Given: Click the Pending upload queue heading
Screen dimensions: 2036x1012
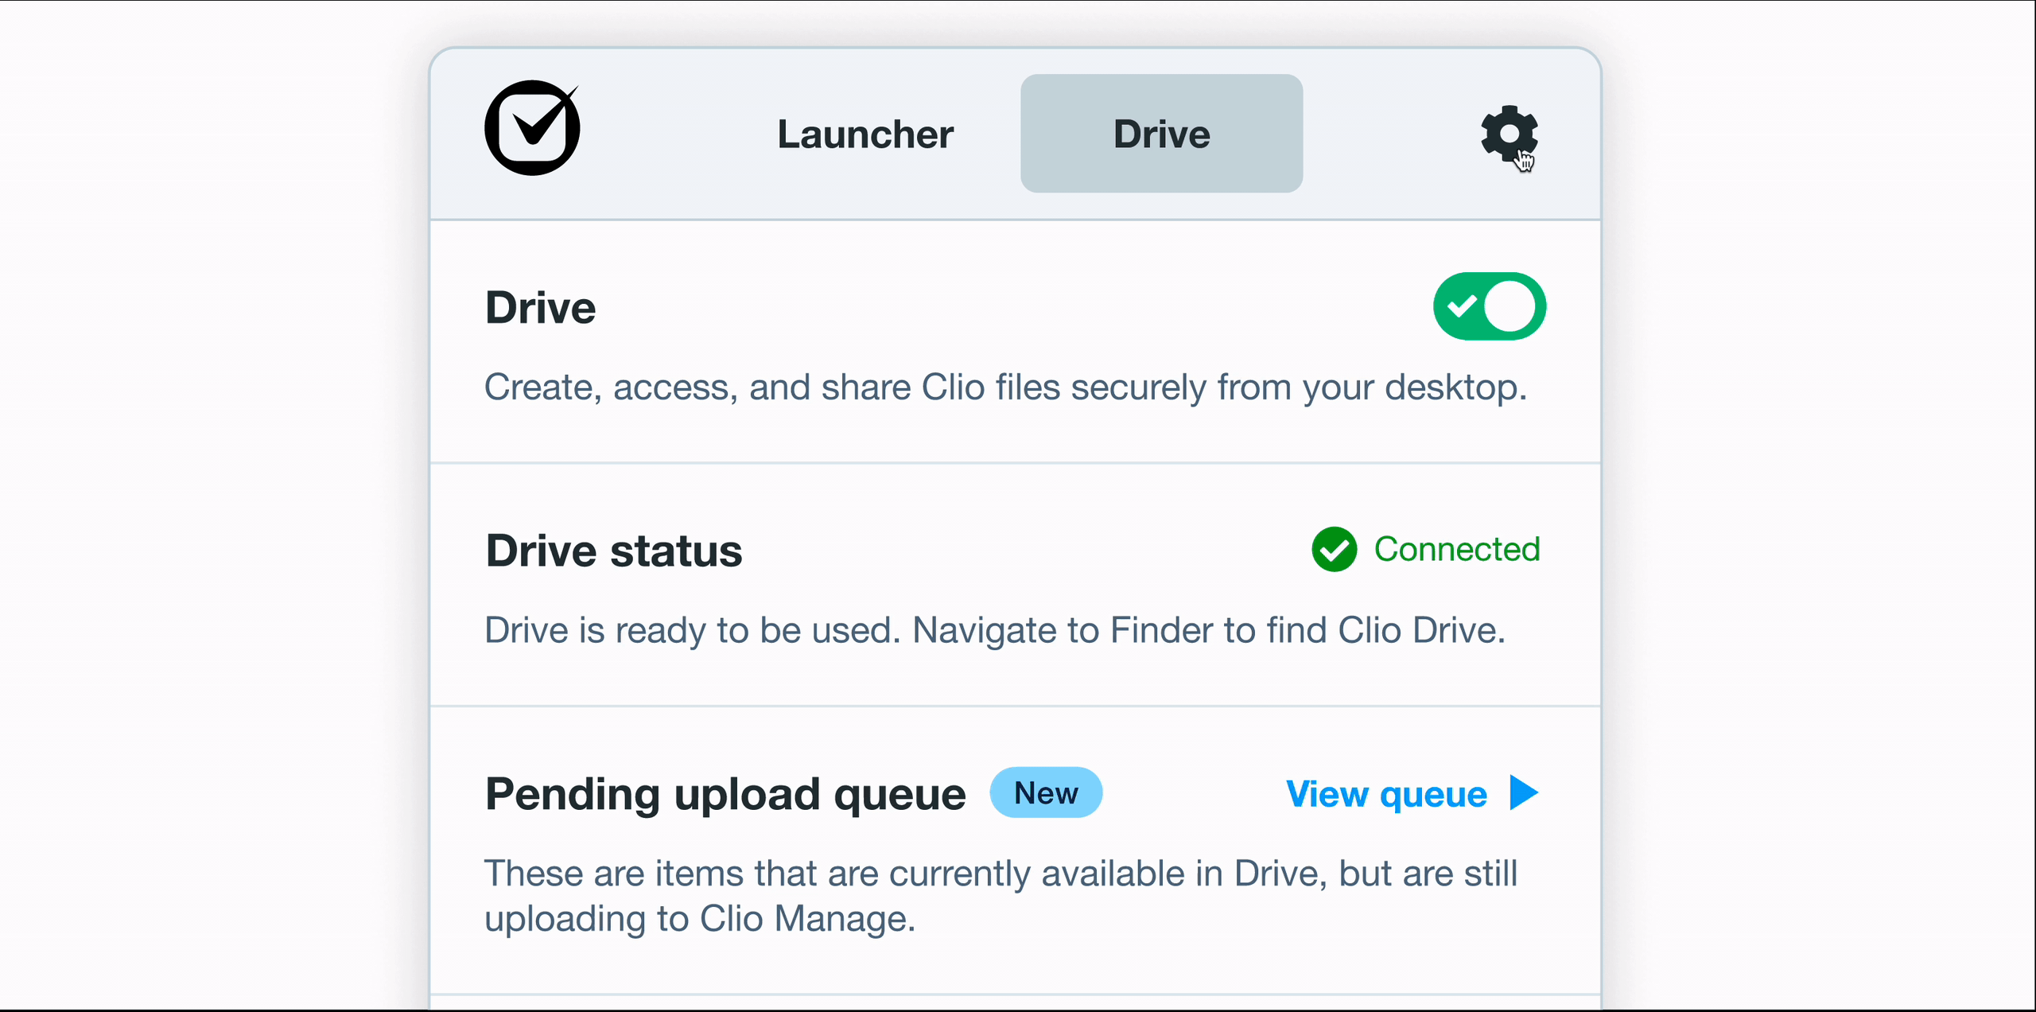Looking at the screenshot, I should click(725, 794).
